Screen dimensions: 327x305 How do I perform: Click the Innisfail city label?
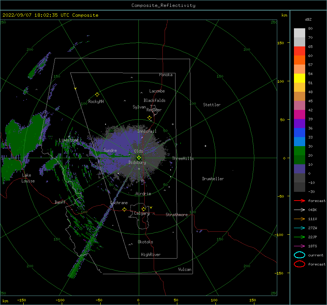coord(147,131)
